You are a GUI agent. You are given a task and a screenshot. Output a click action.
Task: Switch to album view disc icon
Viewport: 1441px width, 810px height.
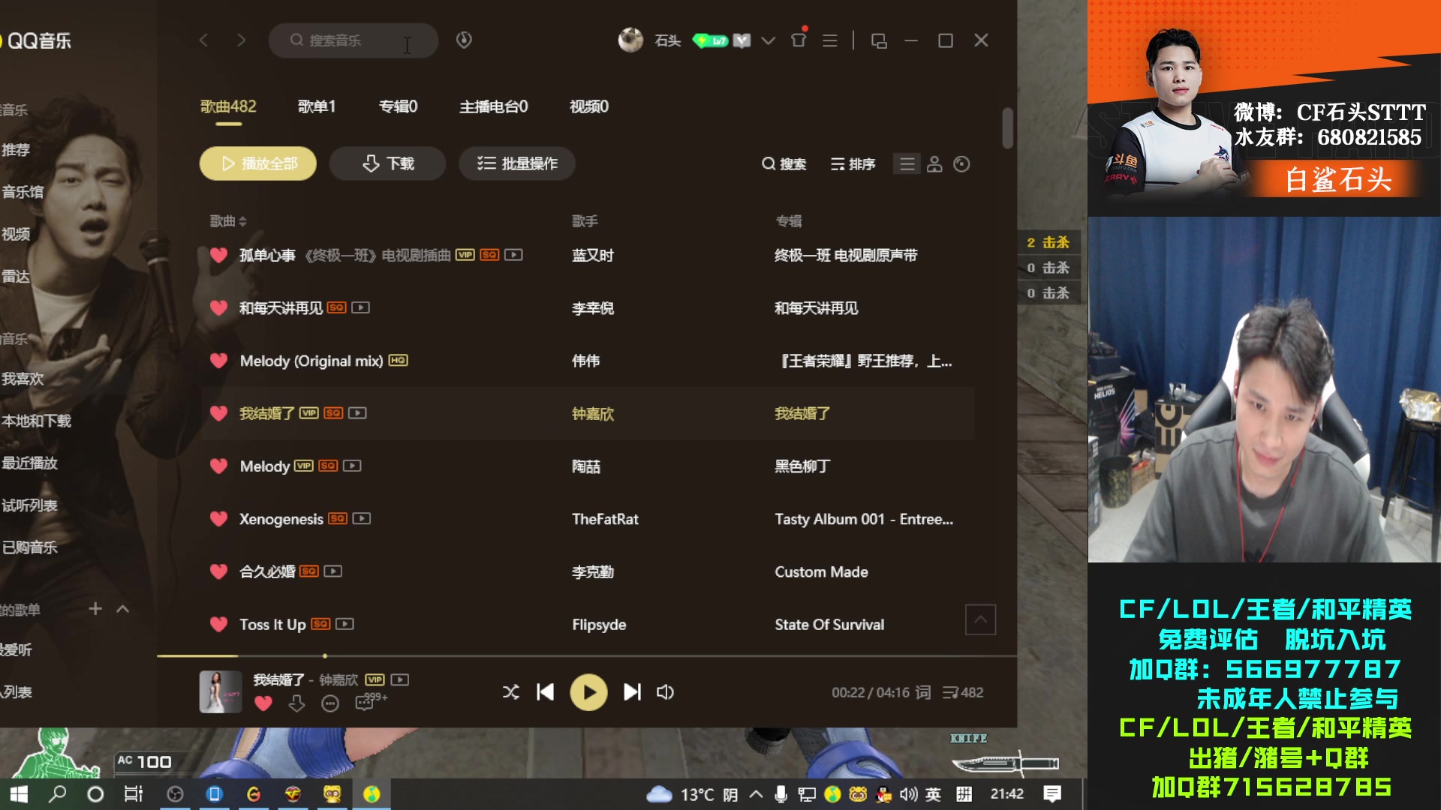tap(961, 164)
